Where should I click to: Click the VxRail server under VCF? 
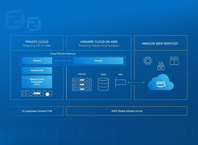[x=37, y=94]
